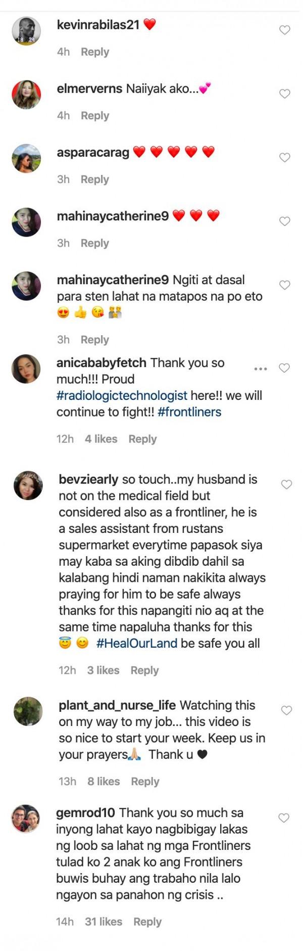Reply to kevinrabilas21's comment

point(95,52)
